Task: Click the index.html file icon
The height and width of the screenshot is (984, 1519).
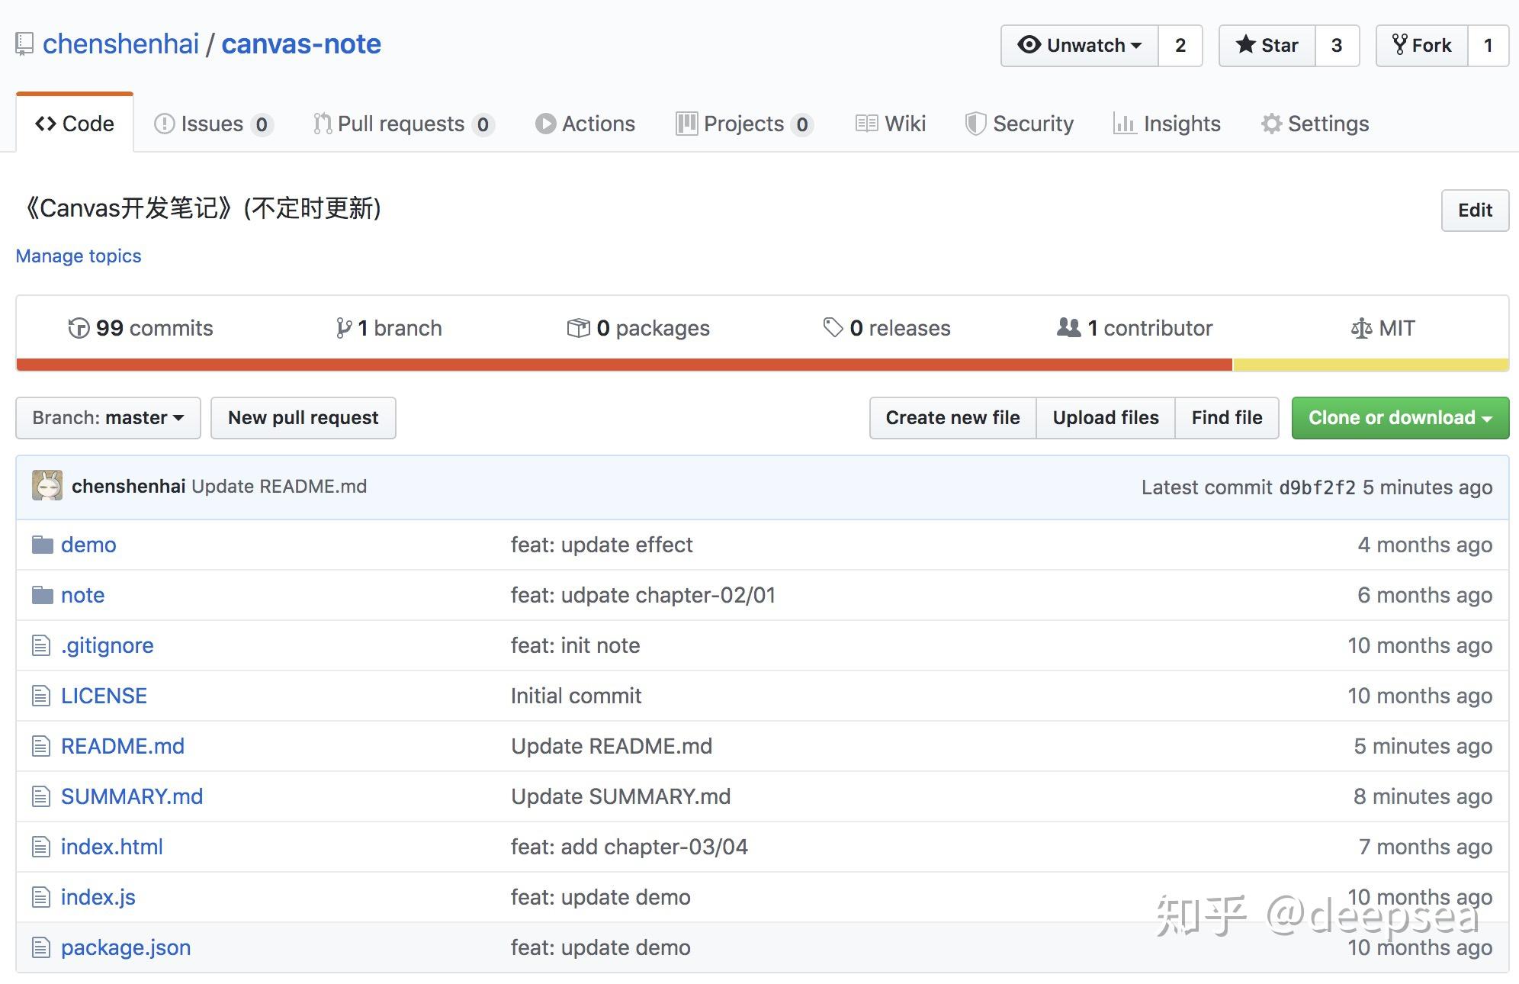Action: point(41,847)
